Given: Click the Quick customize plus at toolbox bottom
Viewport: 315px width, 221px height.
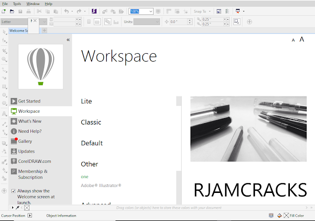Looking at the screenshot, I should 4,191.
